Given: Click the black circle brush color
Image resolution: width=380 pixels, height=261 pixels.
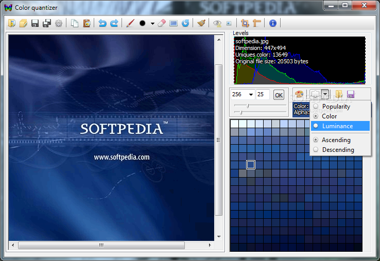Looking at the screenshot, I should [x=143, y=23].
